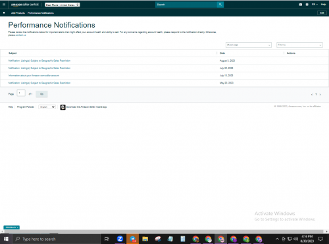Open Telegram from the taskbar

[x=132, y=239]
